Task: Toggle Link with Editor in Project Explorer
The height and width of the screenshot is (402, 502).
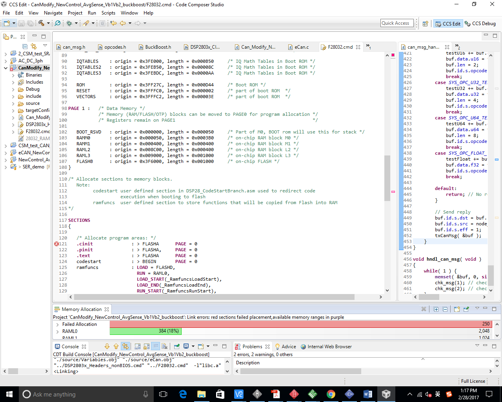Action: (x=34, y=46)
